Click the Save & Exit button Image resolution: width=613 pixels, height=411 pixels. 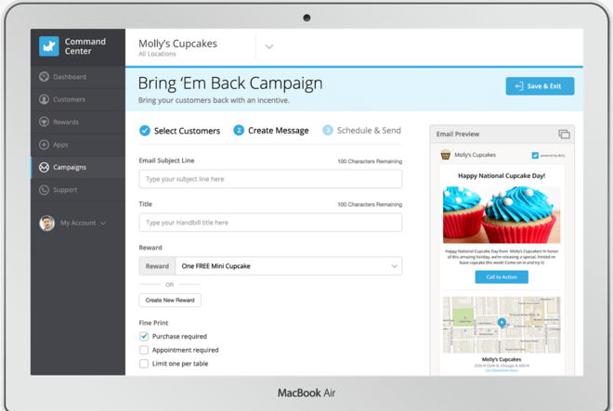click(540, 86)
